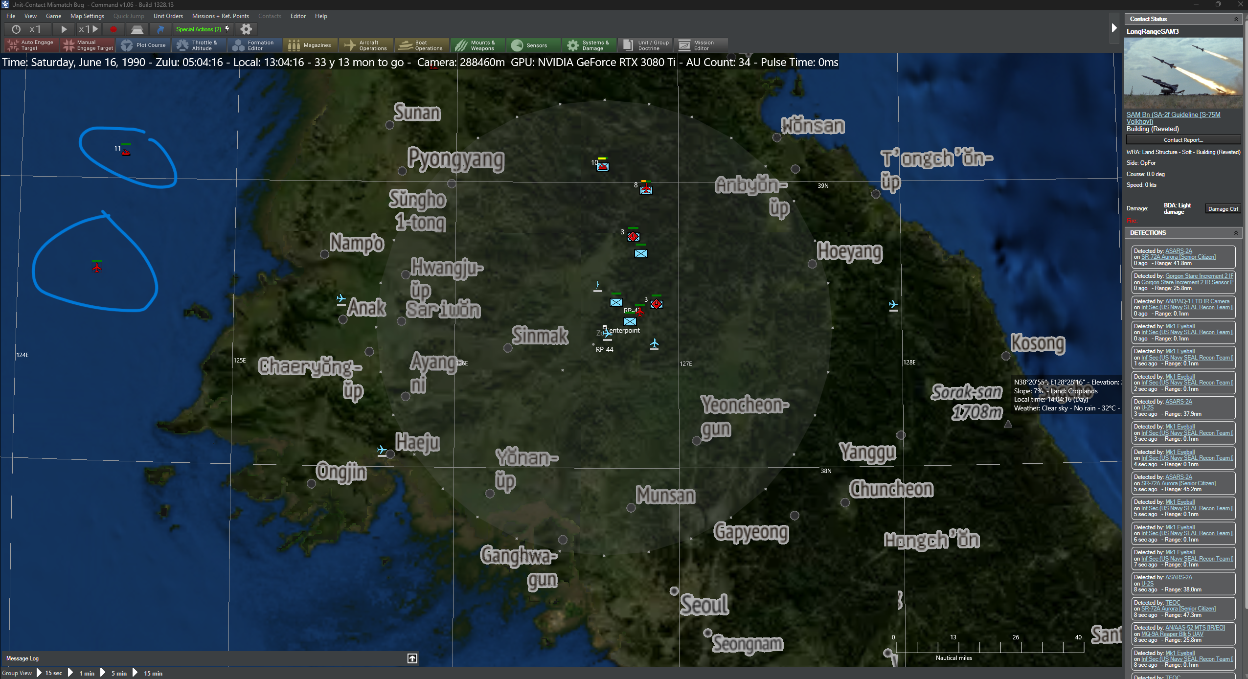1248x679 pixels.
Task: Open the View menu
Action: click(30, 16)
